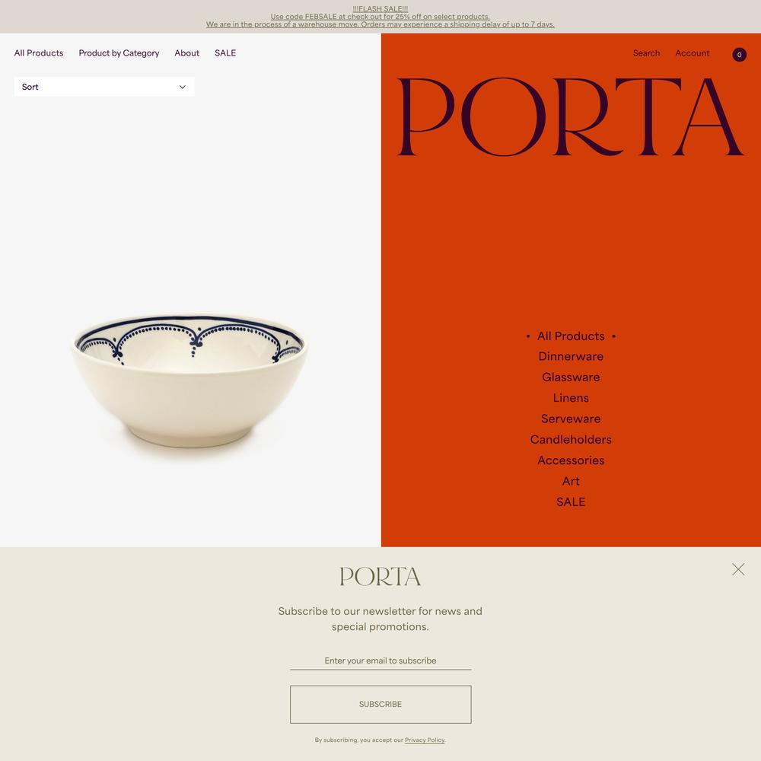Select Dinnerware category
This screenshot has width=761, height=761.
point(571,356)
